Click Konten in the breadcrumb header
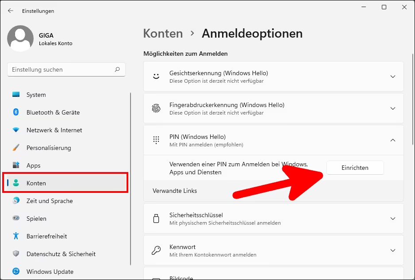This screenshot has width=415, height=280. coord(163,34)
